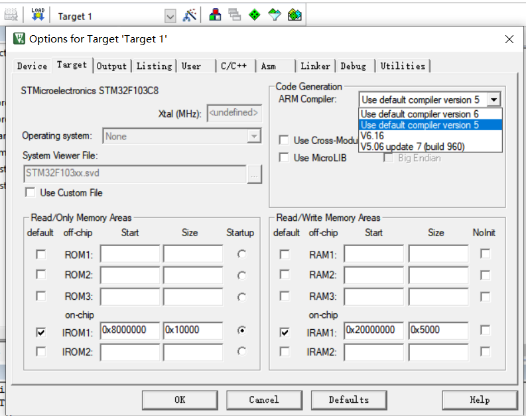Image resolution: width=526 pixels, height=416 pixels.
Task: Click the Select Software Packs icon
Action: coord(275,15)
